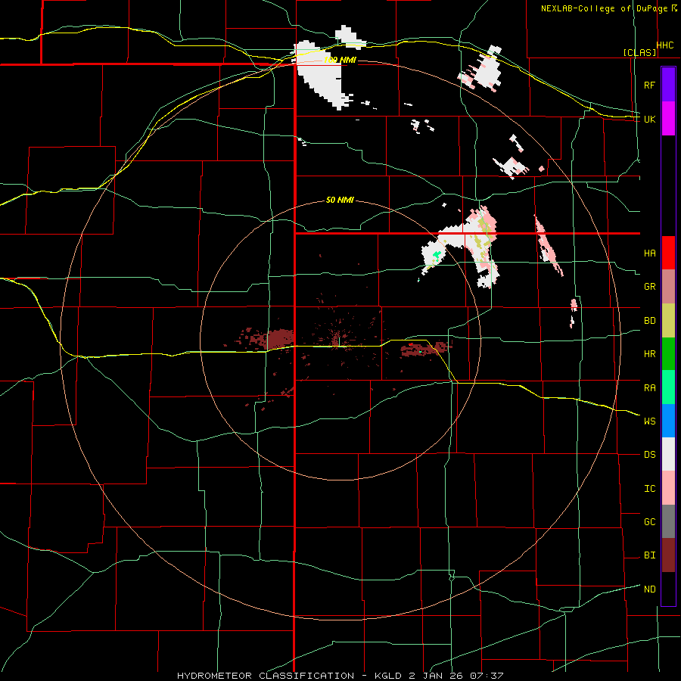Click the HR green legend swatch
Viewport: 681px width, 681px height.
pyautogui.click(x=668, y=353)
